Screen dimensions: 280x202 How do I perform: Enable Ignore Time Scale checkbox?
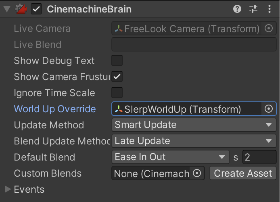(x=117, y=93)
